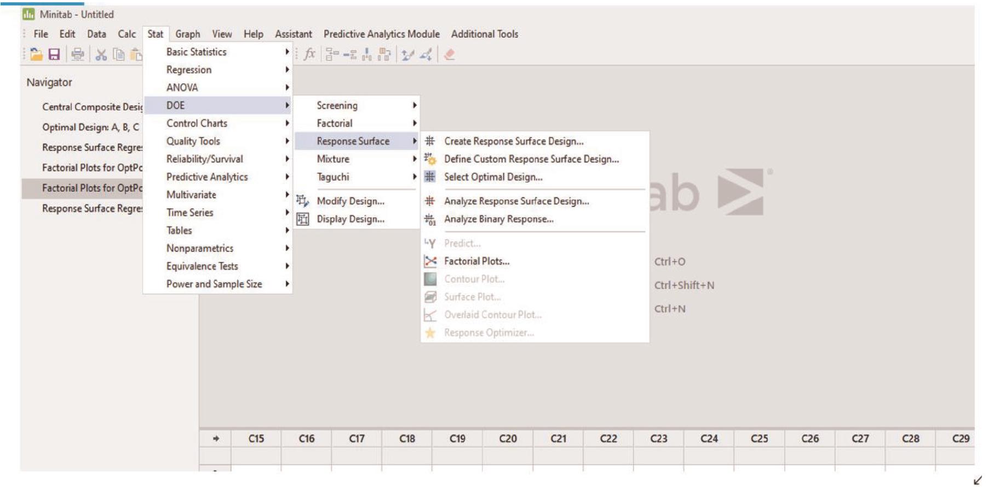Select Power and Sample Size

(217, 284)
